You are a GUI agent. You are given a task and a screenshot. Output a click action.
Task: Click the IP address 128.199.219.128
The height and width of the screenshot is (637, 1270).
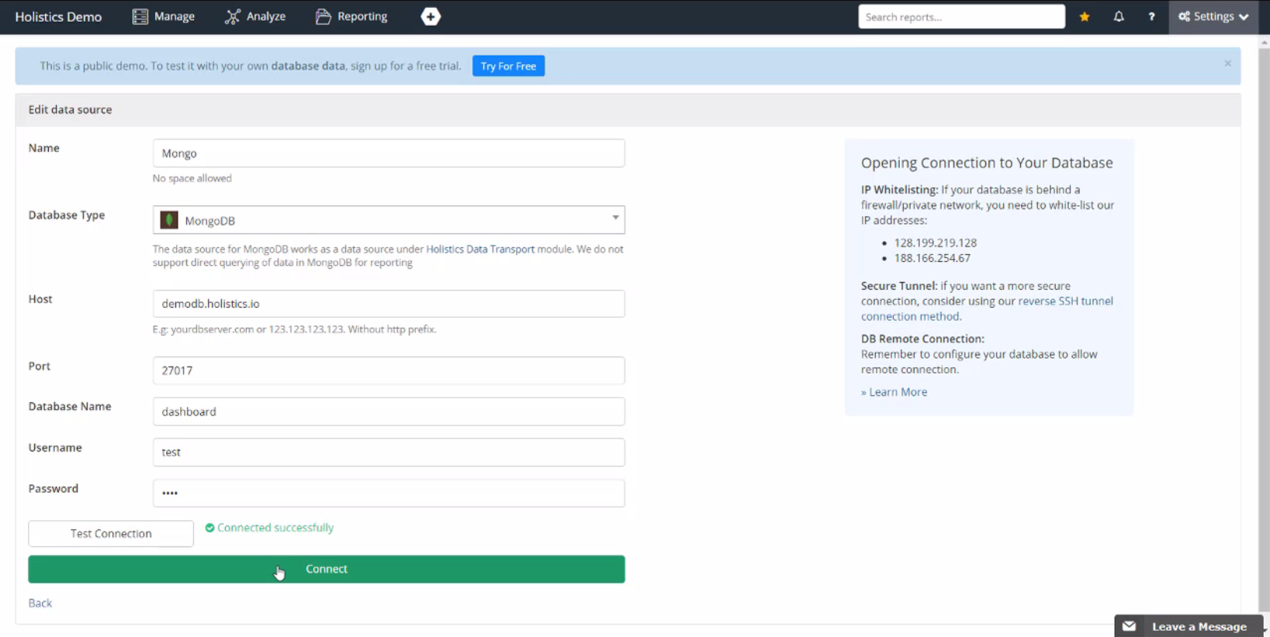[936, 243]
